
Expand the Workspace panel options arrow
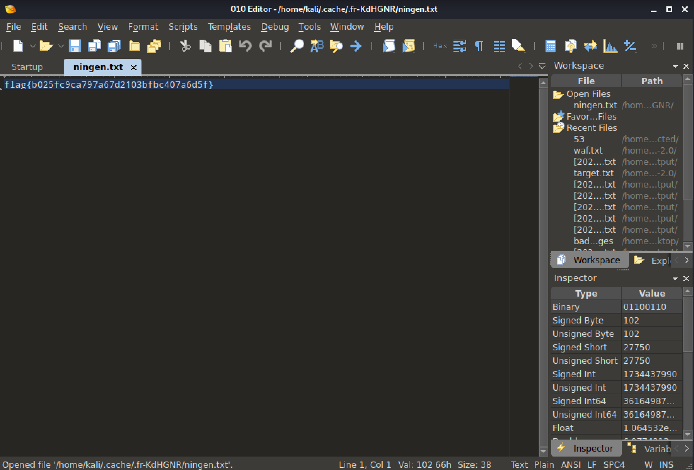[x=675, y=66]
